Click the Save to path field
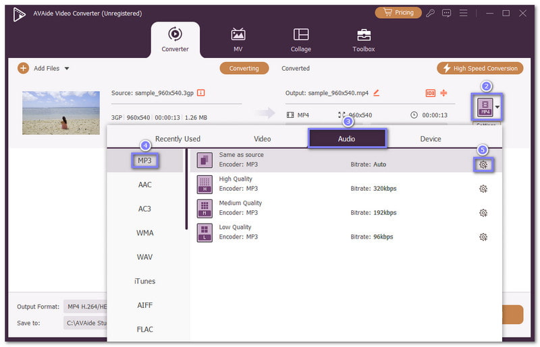 pos(85,323)
